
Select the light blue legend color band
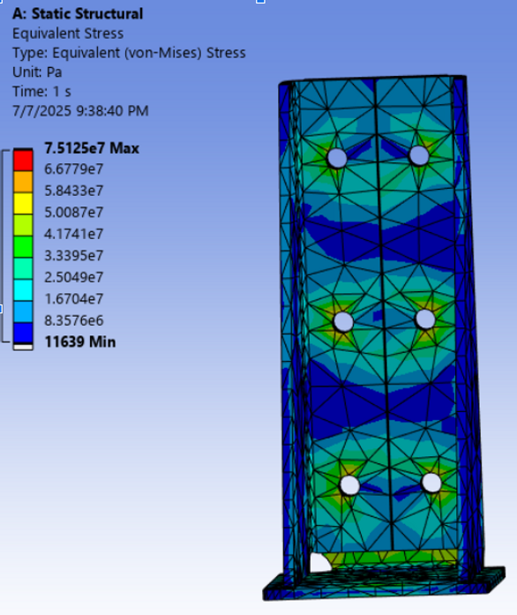click(x=23, y=311)
